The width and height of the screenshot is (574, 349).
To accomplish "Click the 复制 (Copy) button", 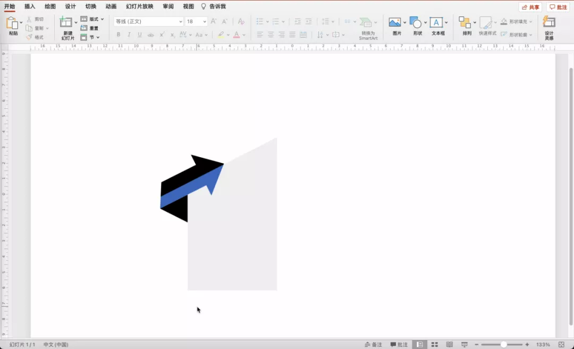I will [36, 28].
